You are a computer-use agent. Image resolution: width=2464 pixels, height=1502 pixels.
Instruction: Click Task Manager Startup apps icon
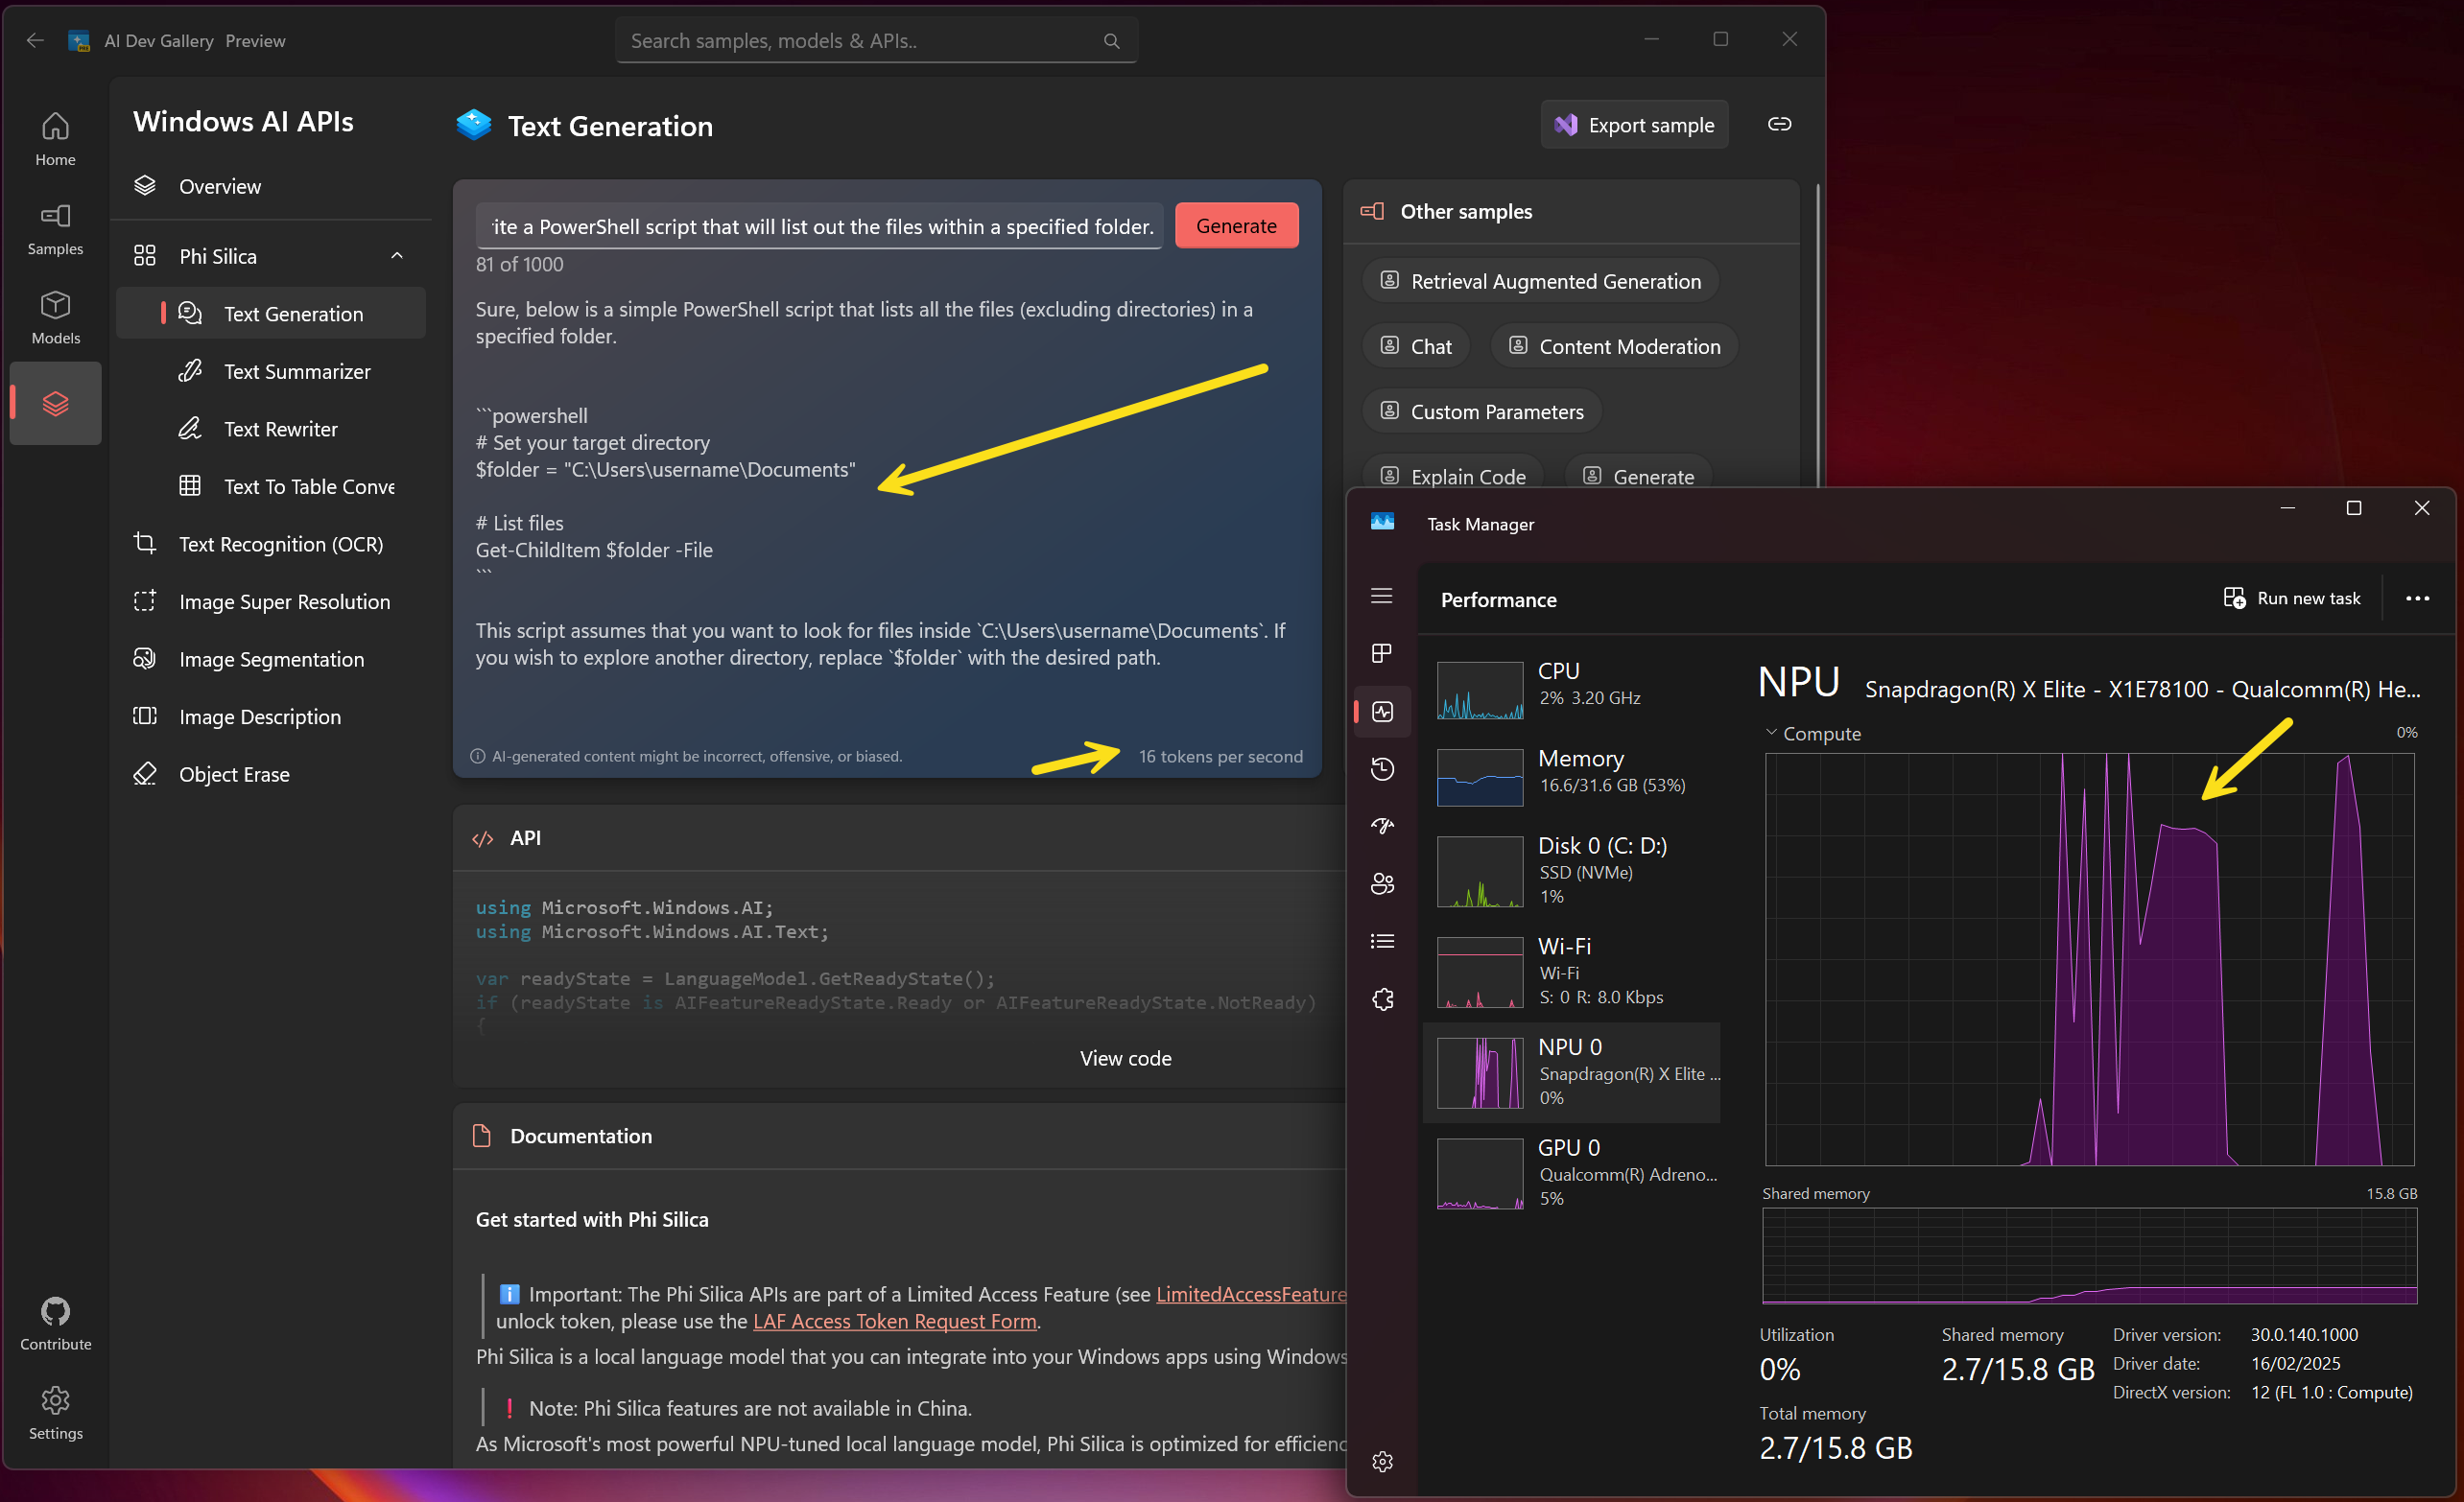(x=1382, y=826)
